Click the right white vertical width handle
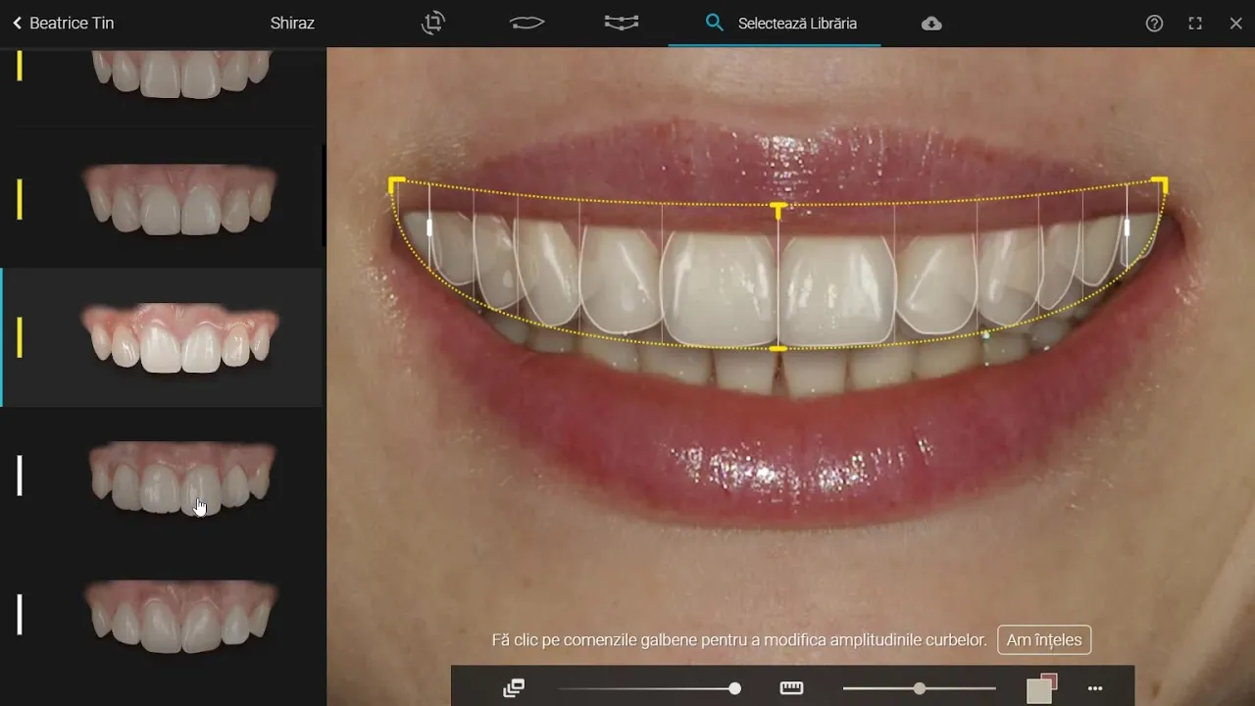 tap(1127, 227)
